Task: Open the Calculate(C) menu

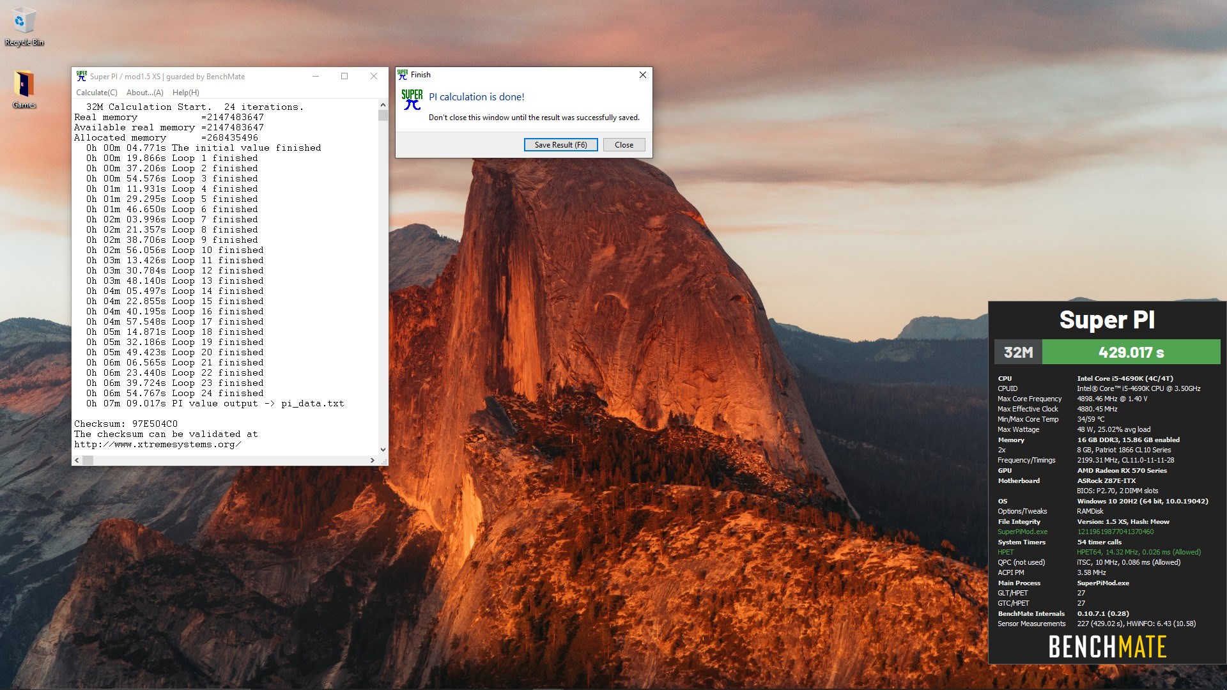Action: 96,93
